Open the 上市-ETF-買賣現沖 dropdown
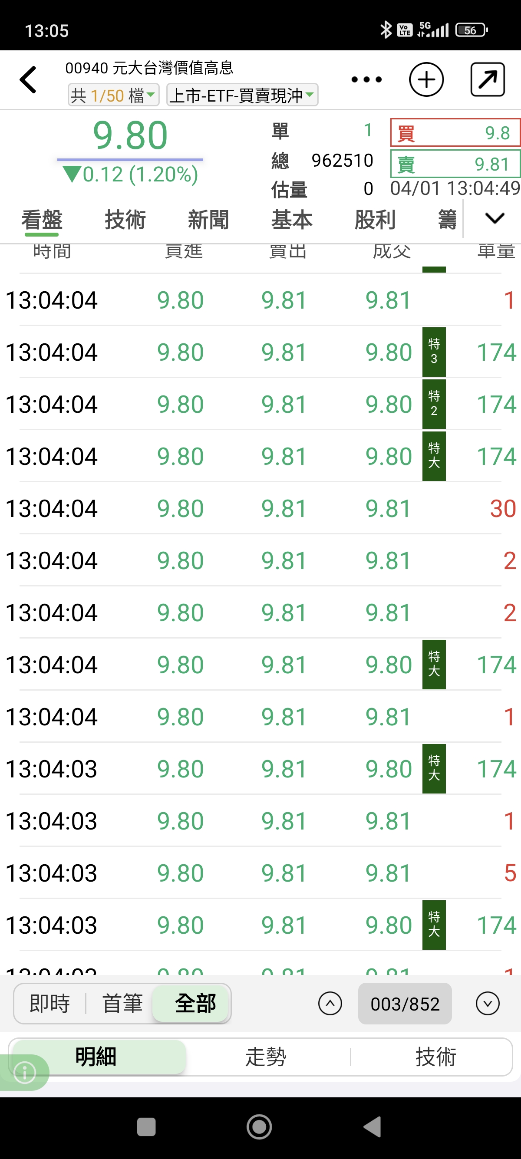 [242, 95]
